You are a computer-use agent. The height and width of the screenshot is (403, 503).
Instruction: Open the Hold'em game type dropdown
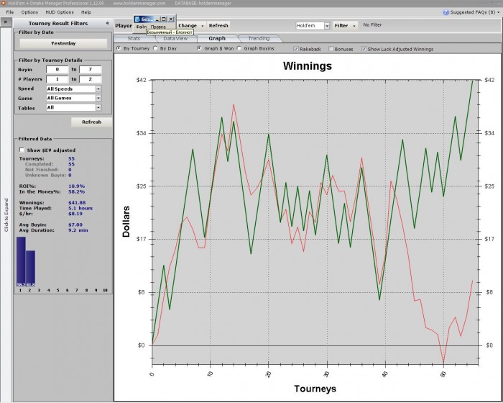point(326,26)
